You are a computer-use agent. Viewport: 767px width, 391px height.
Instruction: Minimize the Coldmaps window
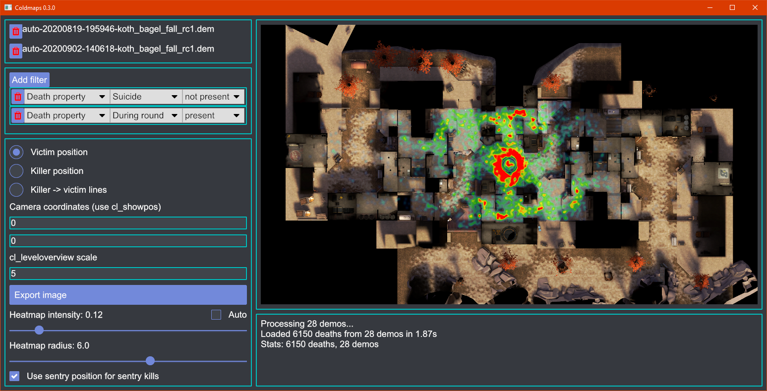click(710, 7)
